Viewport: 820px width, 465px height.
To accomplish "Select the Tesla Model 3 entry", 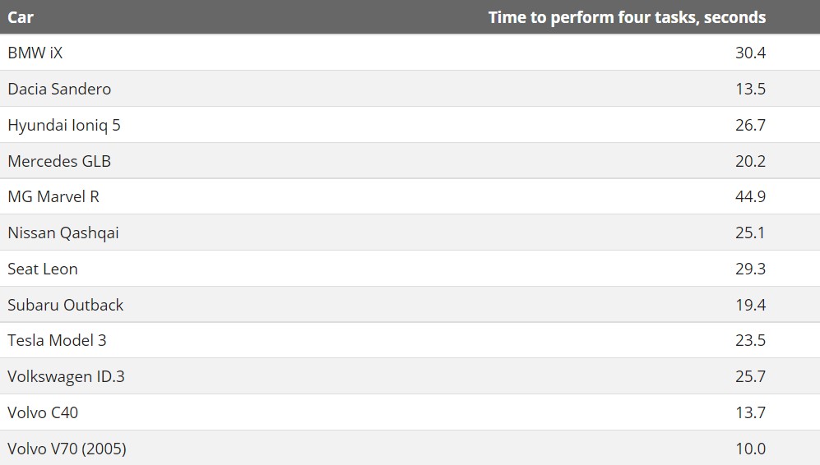I will coord(57,340).
